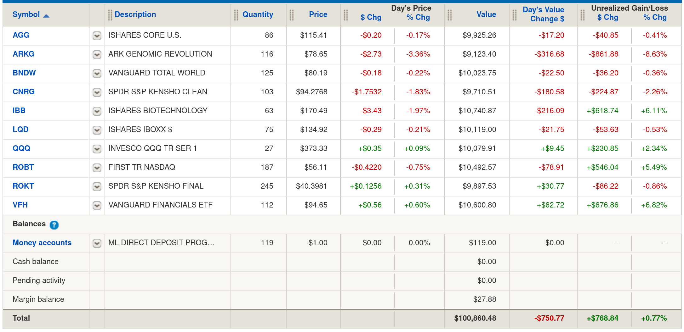The width and height of the screenshot is (684, 332).
Task: Sort by the Quantity column header
Action: 258,14
